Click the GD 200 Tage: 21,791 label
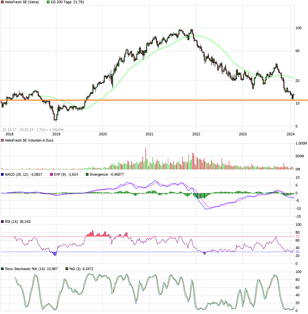The width and height of the screenshot is (308, 314). click(67, 2)
